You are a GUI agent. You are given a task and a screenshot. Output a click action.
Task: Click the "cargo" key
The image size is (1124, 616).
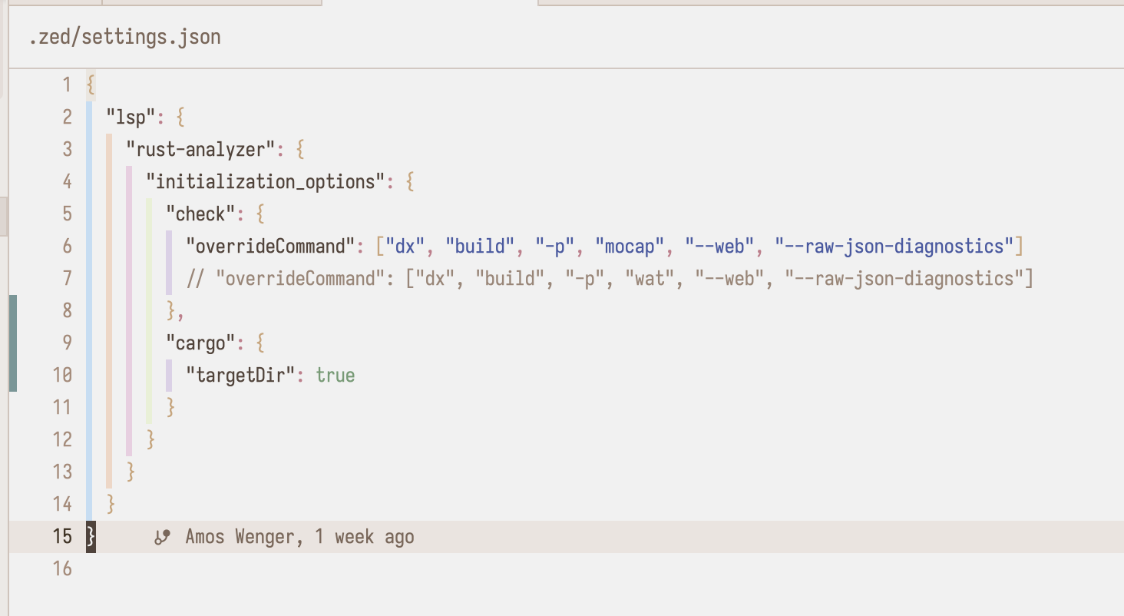tap(201, 343)
